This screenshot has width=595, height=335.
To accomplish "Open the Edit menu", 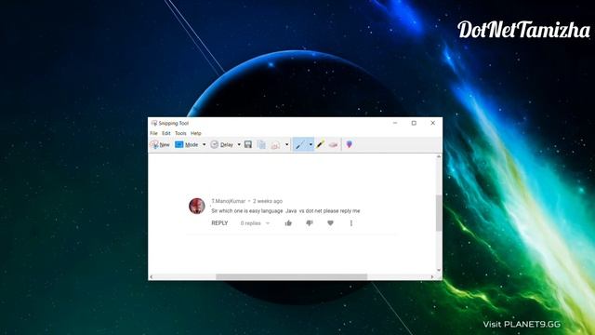I will (x=166, y=133).
